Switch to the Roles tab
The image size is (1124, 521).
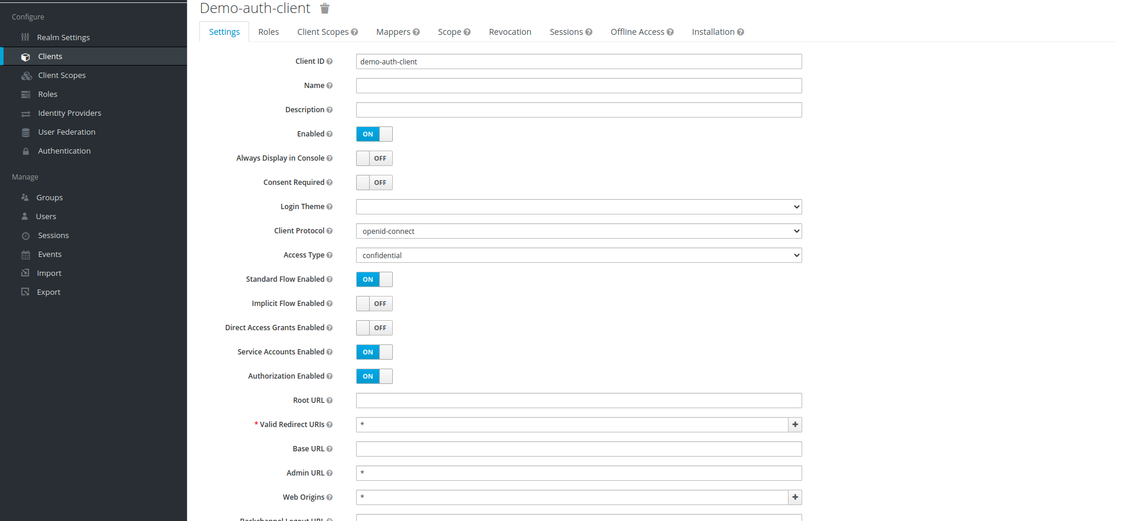pos(268,32)
